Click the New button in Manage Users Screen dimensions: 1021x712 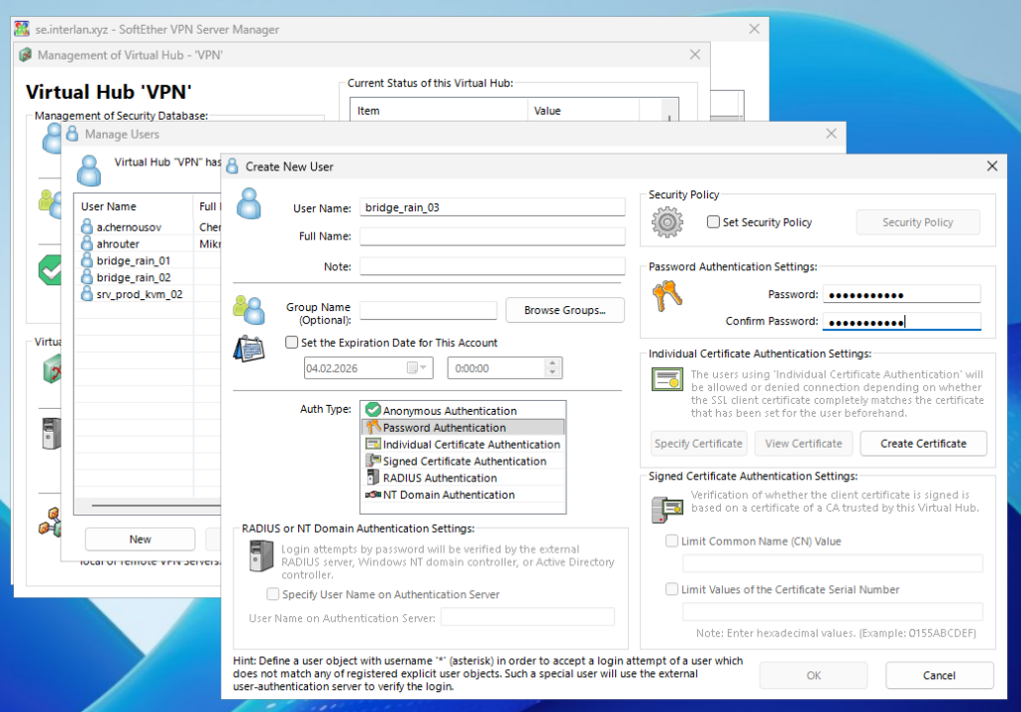[x=140, y=539]
